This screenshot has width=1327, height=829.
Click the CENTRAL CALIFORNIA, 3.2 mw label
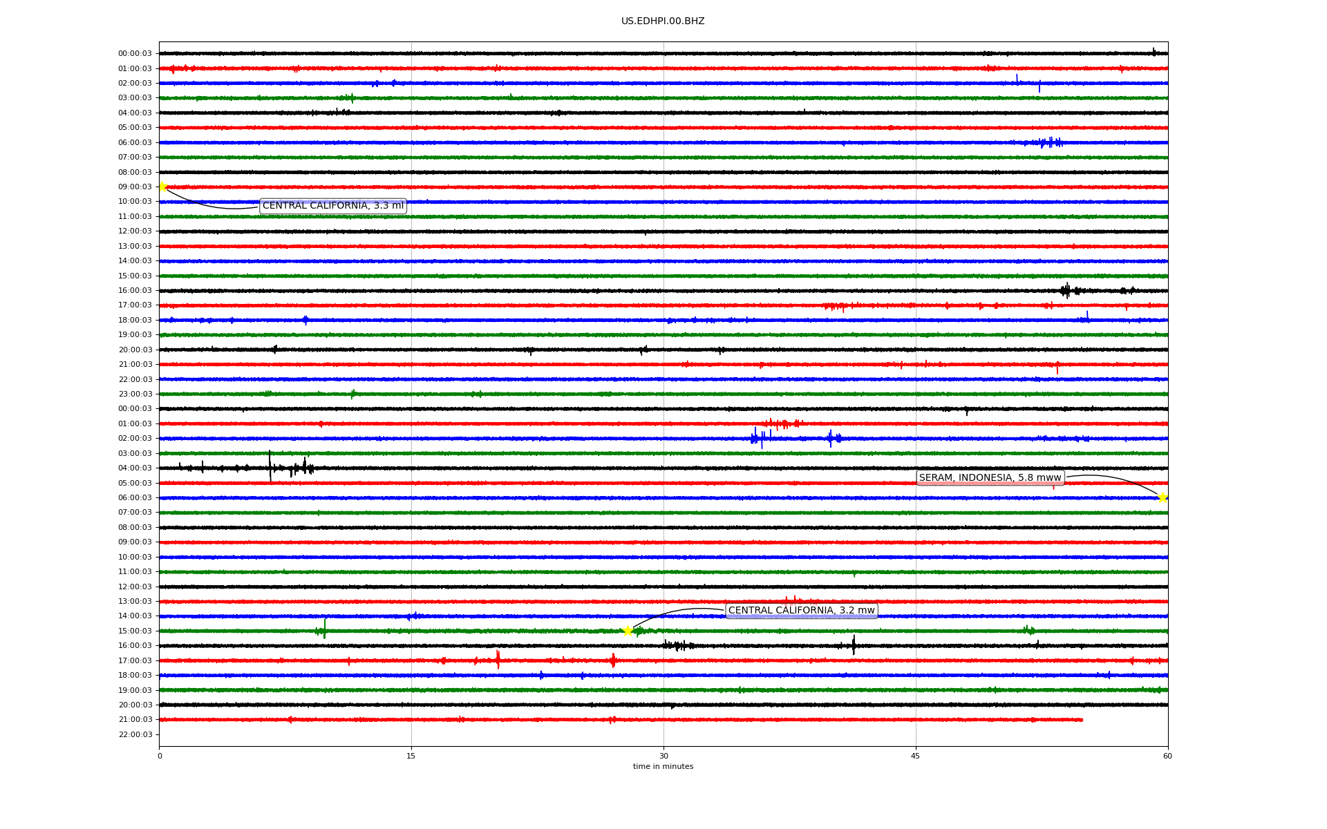click(x=801, y=611)
